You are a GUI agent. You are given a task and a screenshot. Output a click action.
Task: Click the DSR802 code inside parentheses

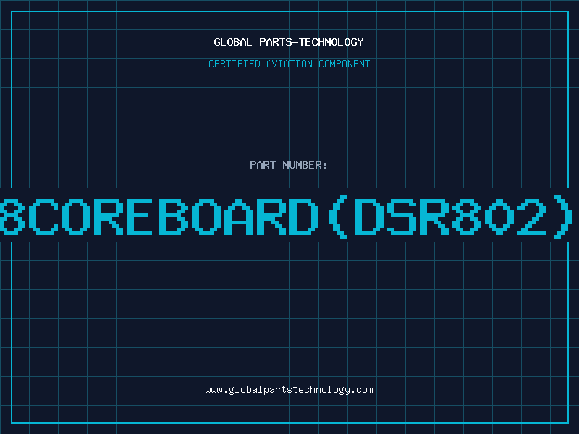(x=449, y=217)
